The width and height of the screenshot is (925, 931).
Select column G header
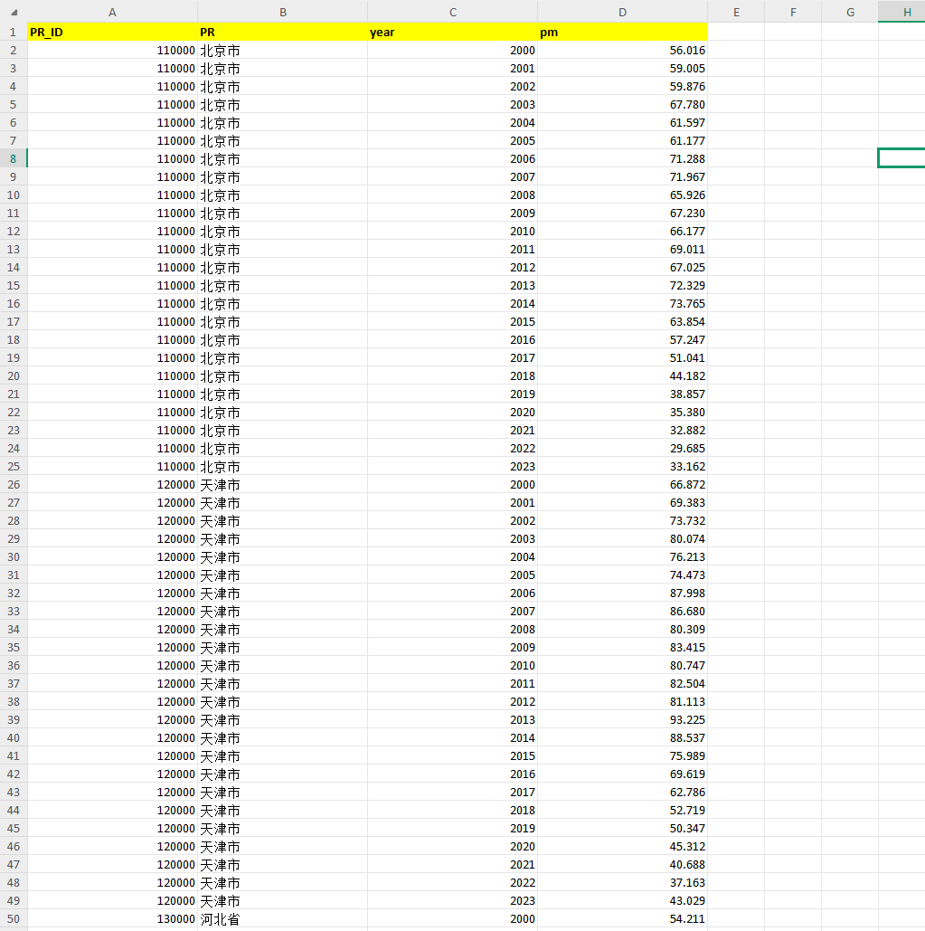[x=850, y=12]
